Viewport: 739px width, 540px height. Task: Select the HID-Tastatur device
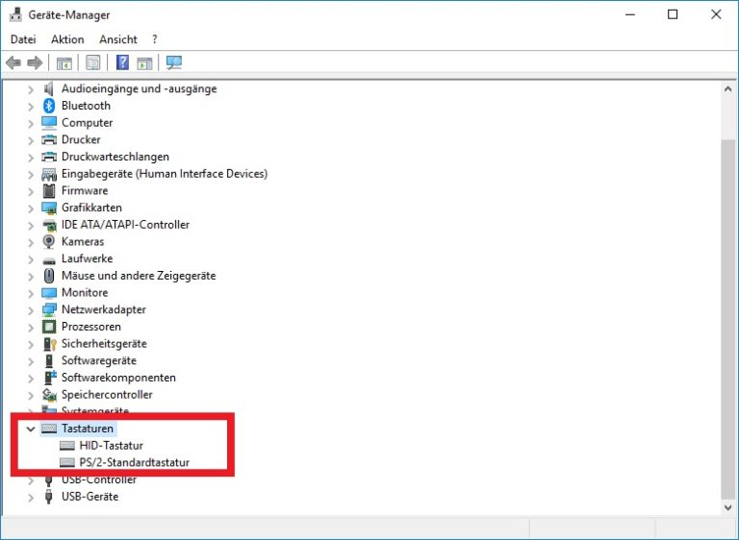click(112, 446)
